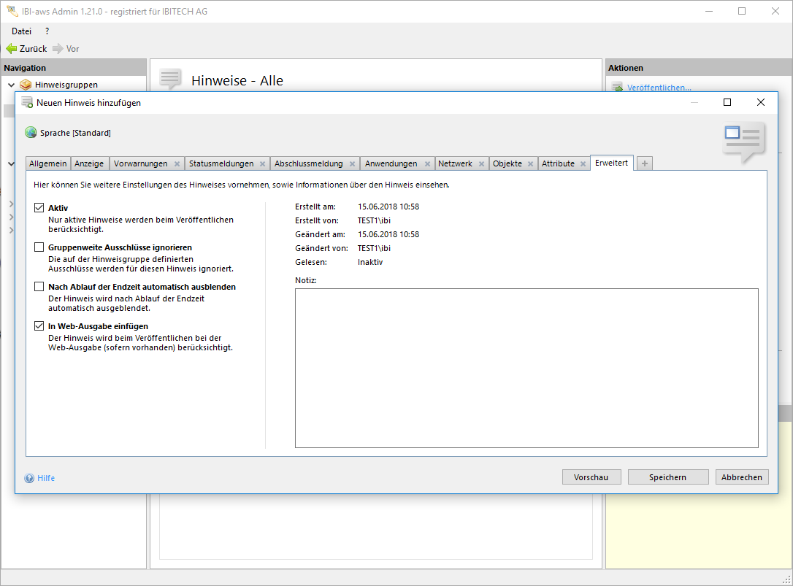
Task: Click the Speichern button
Action: pyautogui.click(x=667, y=477)
